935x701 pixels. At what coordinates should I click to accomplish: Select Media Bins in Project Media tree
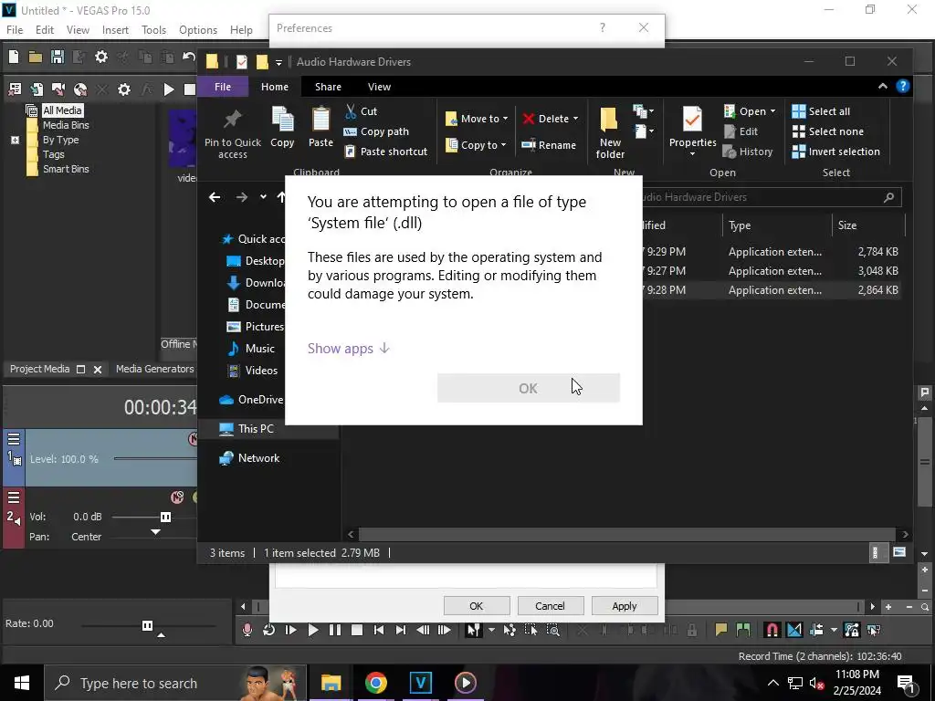coord(66,125)
